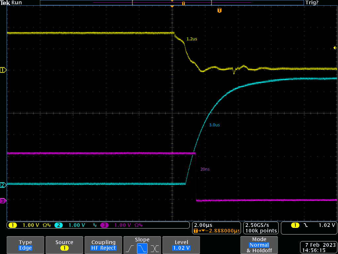The image size is (338, 254).
Task: Open the Mode Normal & Holdoff menu
Action: pyautogui.click(x=259, y=245)
